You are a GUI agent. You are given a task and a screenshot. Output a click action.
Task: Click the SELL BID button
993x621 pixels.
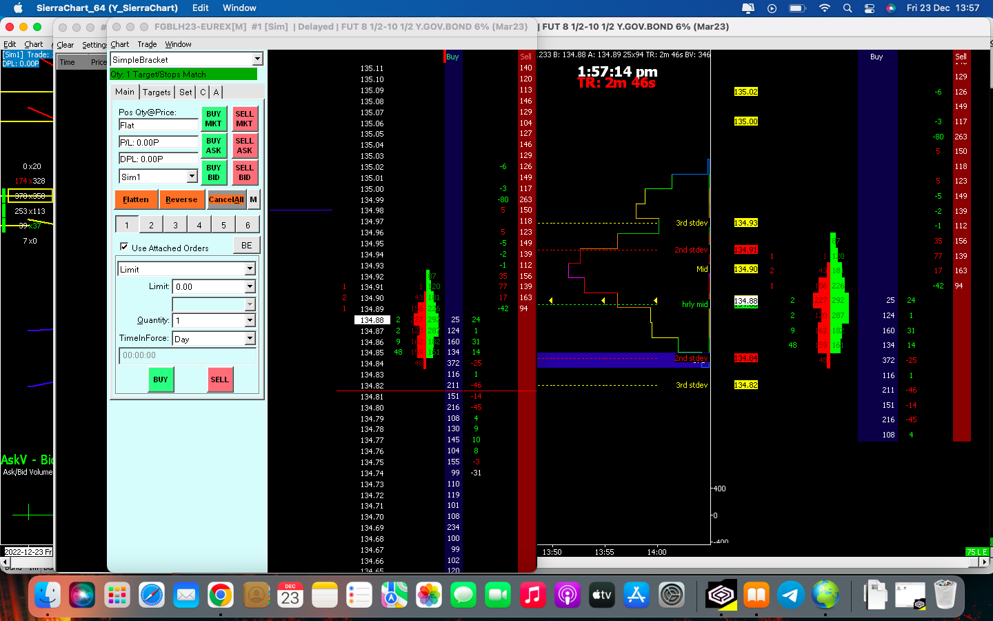[244, 172]
